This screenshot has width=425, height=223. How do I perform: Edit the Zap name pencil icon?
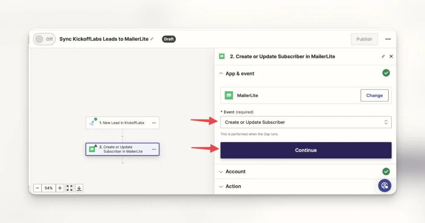152,39
